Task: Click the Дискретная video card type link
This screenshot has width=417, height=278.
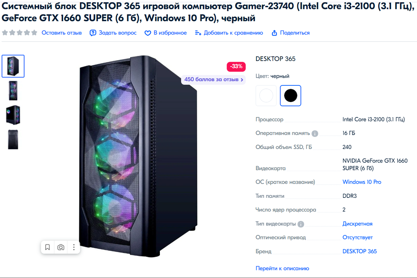Action: coord(358,224)
